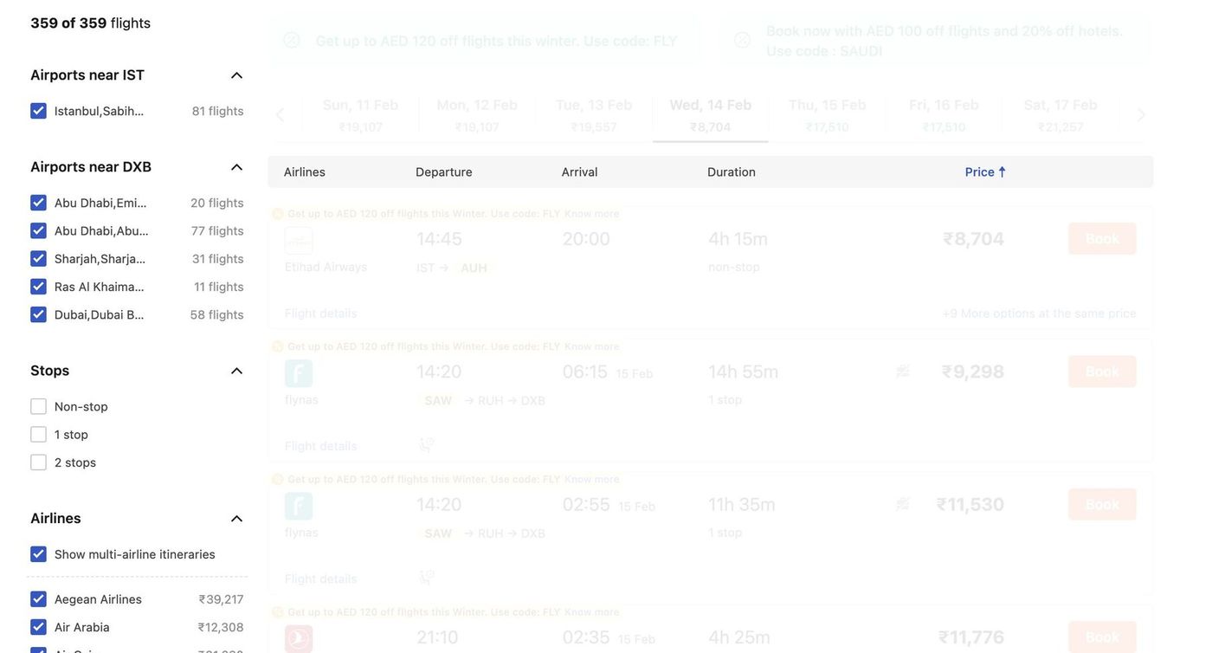This screenshot has height=653, width=1212.
Task: Uncheck the Abu Dhabi airport with 77 flights
Action: click(x=38, y=230)
